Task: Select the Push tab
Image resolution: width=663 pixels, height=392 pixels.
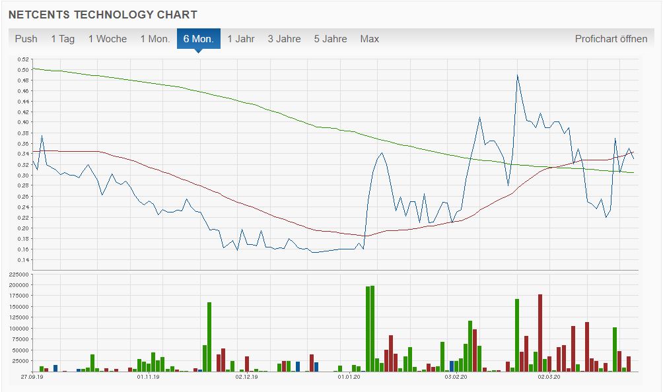Action: (x=26, y=39)
